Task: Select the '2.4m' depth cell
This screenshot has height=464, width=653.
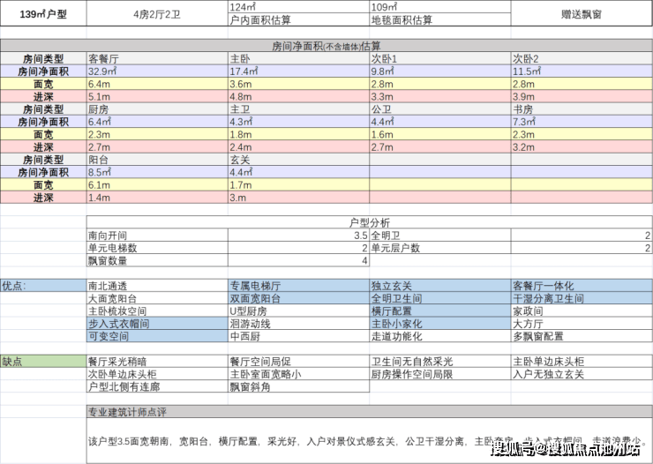Action: click(298, 146)
